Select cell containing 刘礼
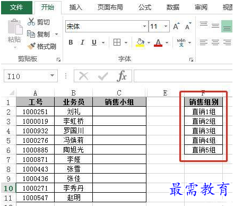 pos(74,111)
